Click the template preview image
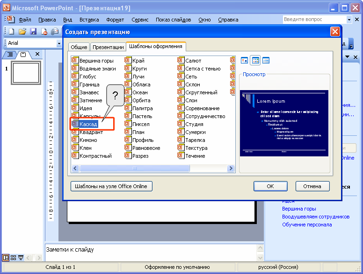The height and width of the screenshot is (274, 363). tap(284, 123)
